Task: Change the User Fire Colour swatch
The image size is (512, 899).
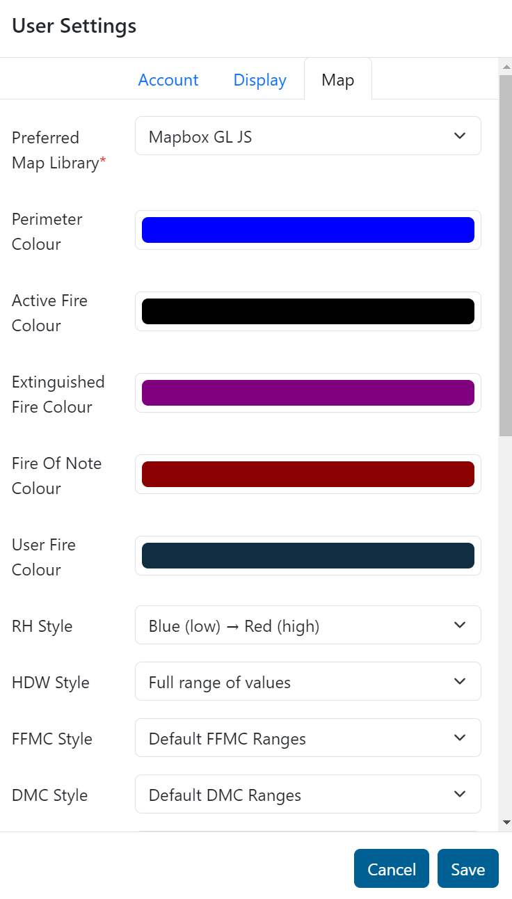Action: click(x=307, y=556)
